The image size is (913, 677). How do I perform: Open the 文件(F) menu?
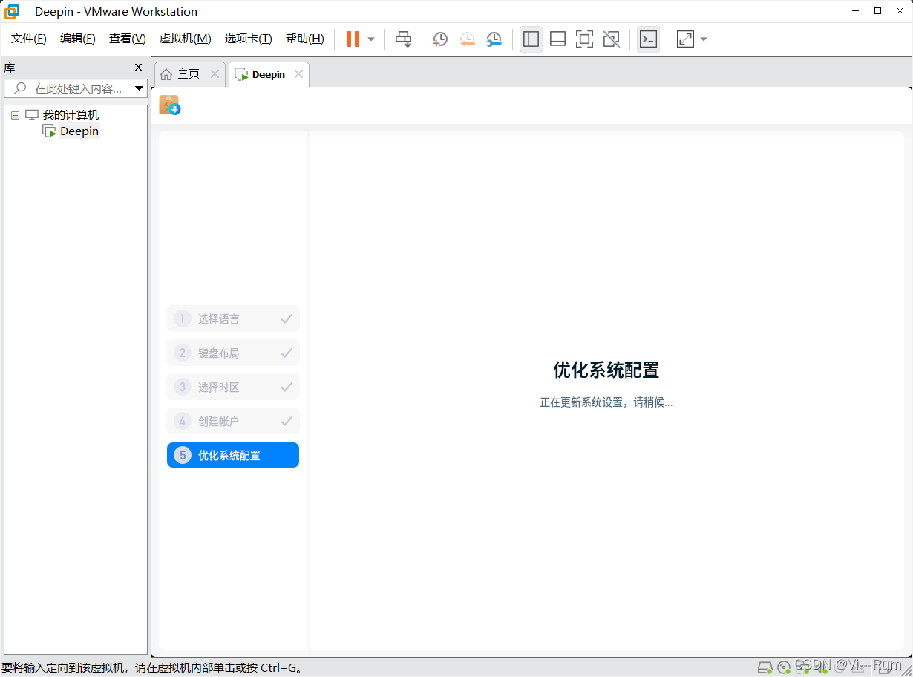(29, 39)
